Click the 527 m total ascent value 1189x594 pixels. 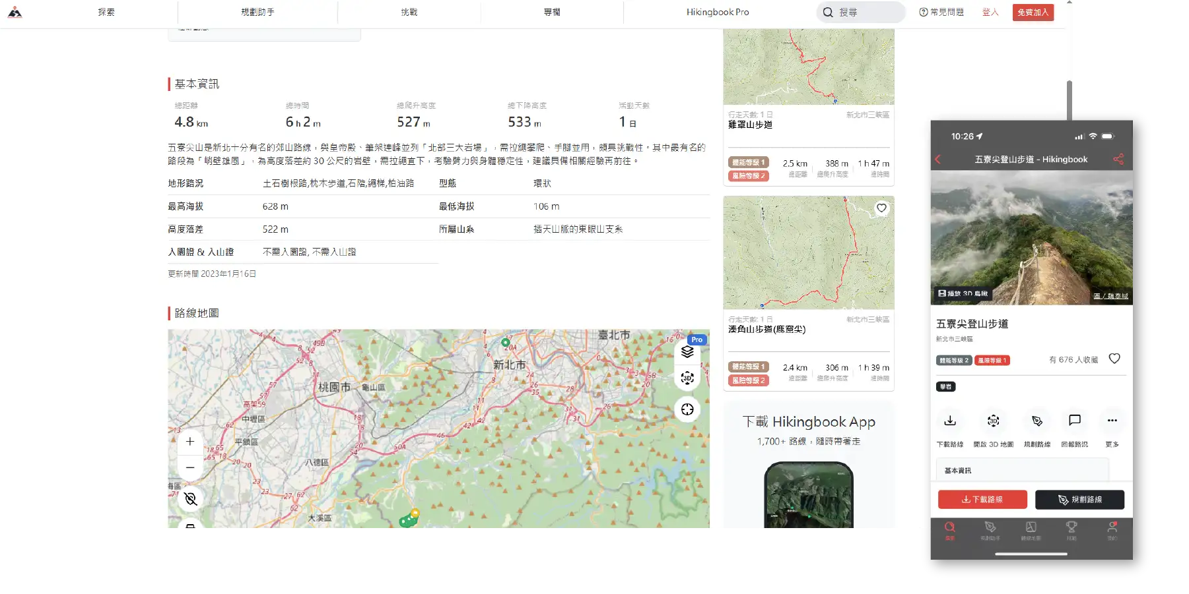click(413, 122)
